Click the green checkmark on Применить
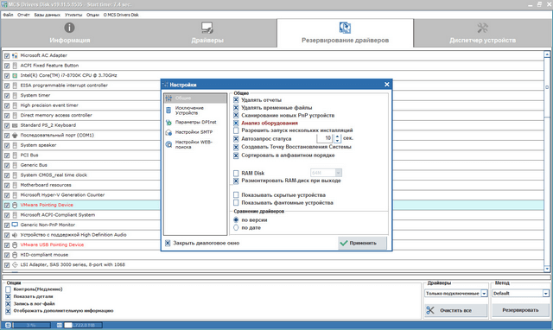 click(x=344, y=243)
